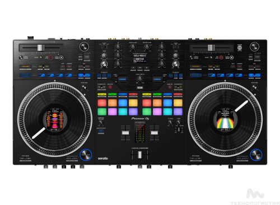The height and width of the screenshot is (205, 280).
Task: Click the master level knob
Action: pos(147,47)
